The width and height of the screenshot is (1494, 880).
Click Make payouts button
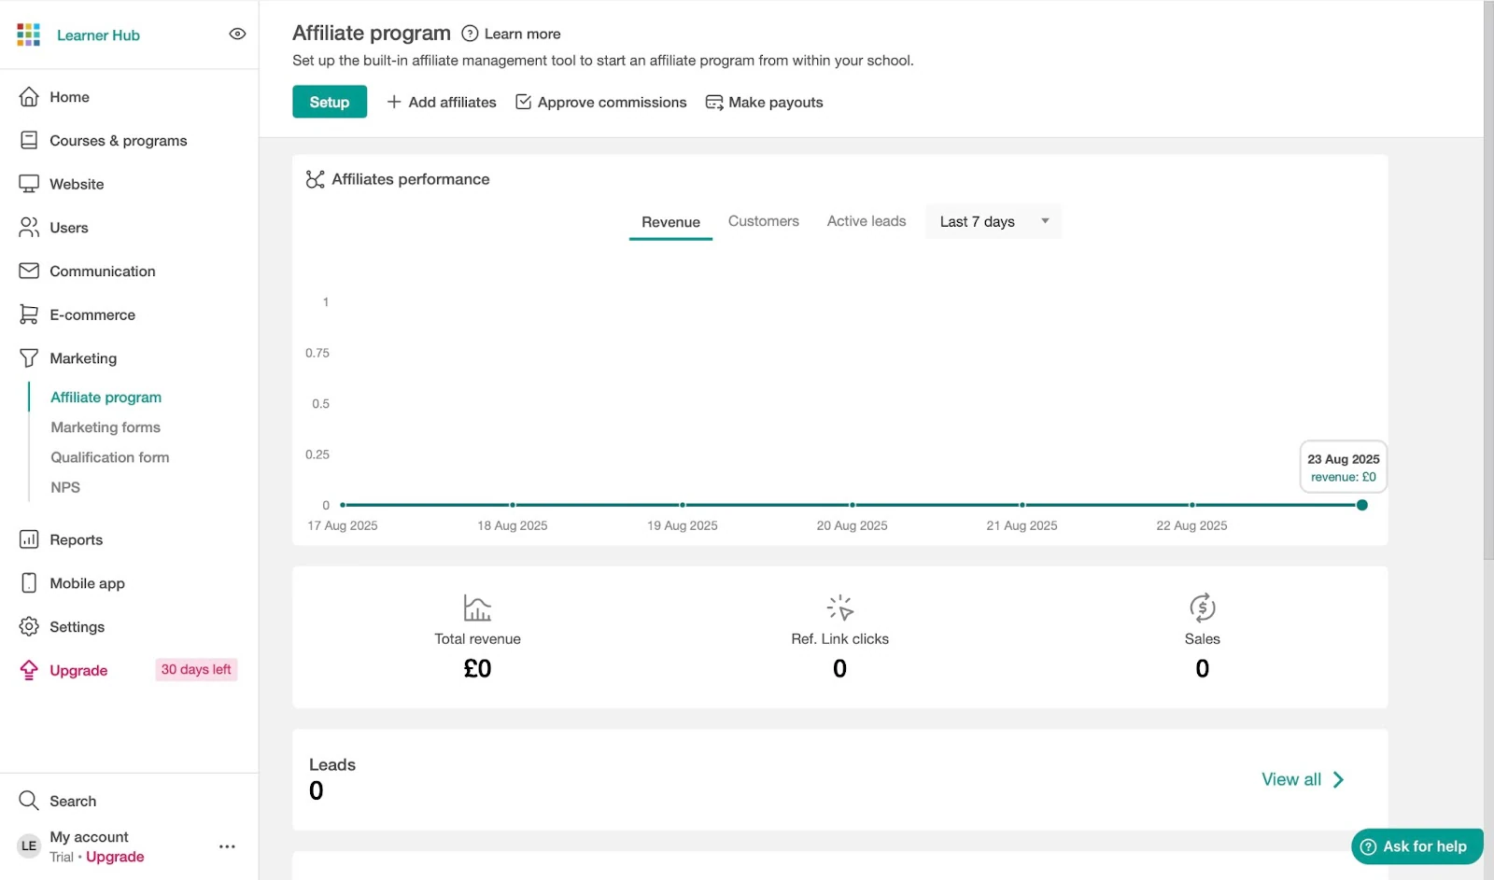(x=765, y=102)
